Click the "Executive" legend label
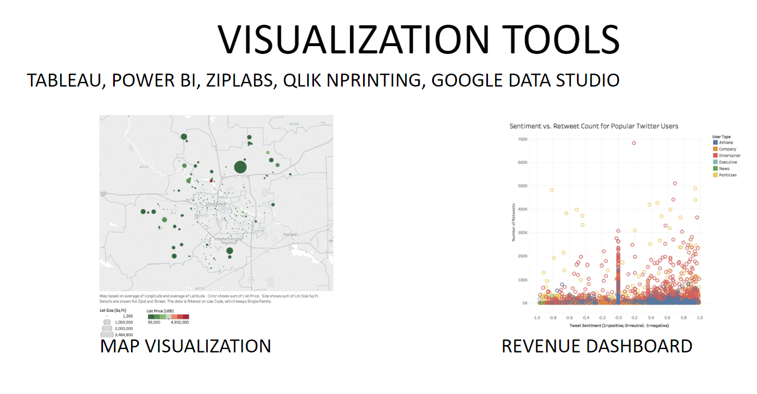The image size is (757, 394). click(x=728, y=162)
